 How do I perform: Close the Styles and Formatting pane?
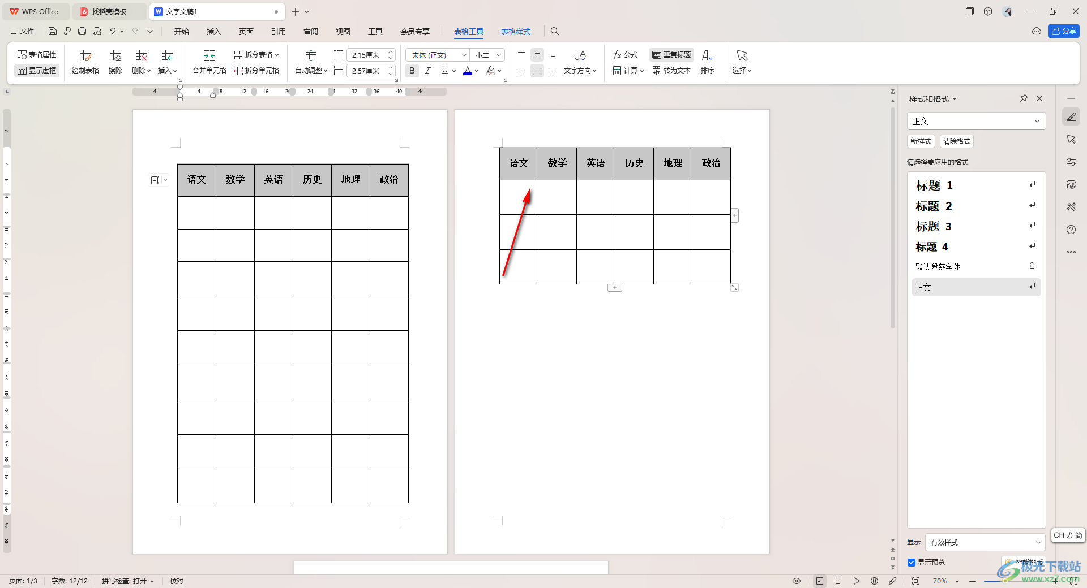point(1039,98)
